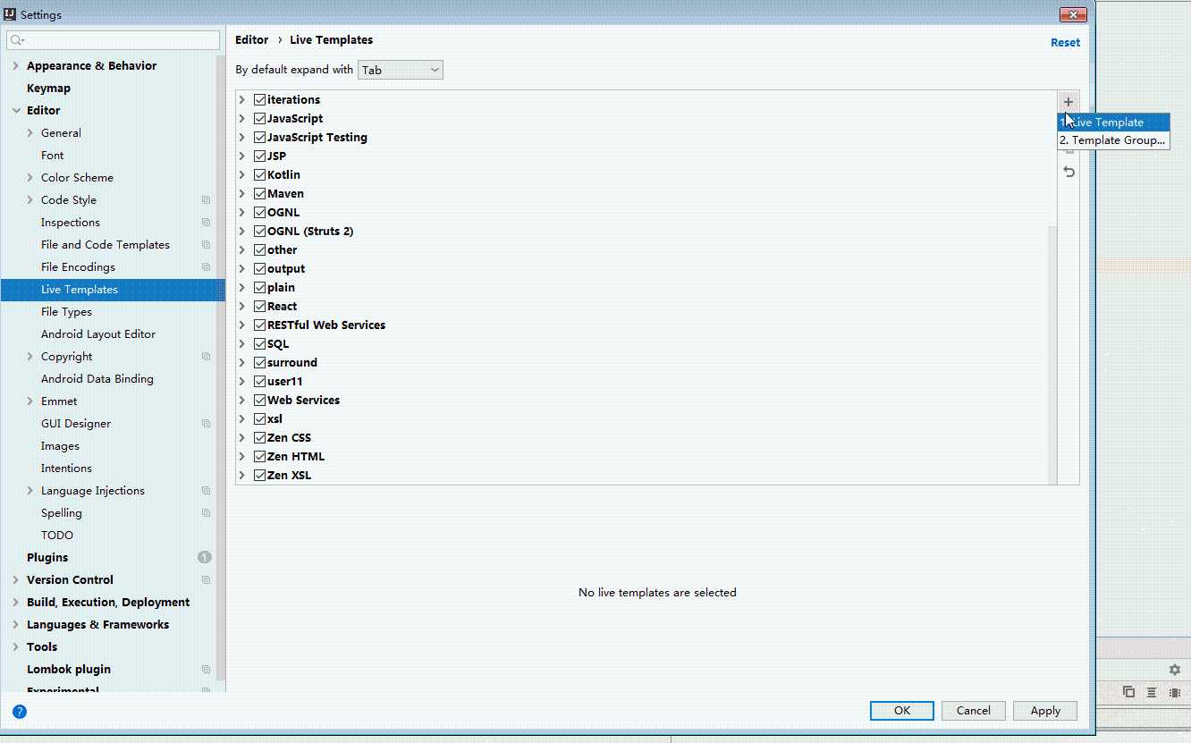
Task: Click the IntelliJ logo in Settings title bar
Action: point(10,15)
